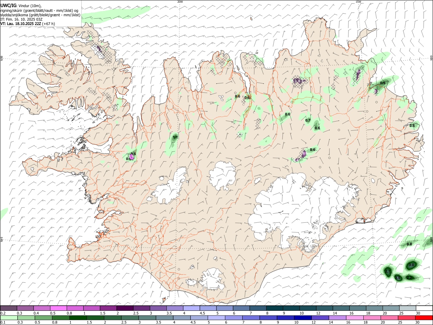Click the white legend swatch labeled 30
This screenshot has width=433, height=325.
click(424, 308)
